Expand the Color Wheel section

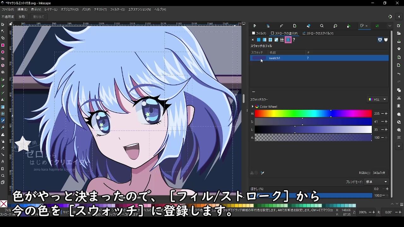coord(252,107)
